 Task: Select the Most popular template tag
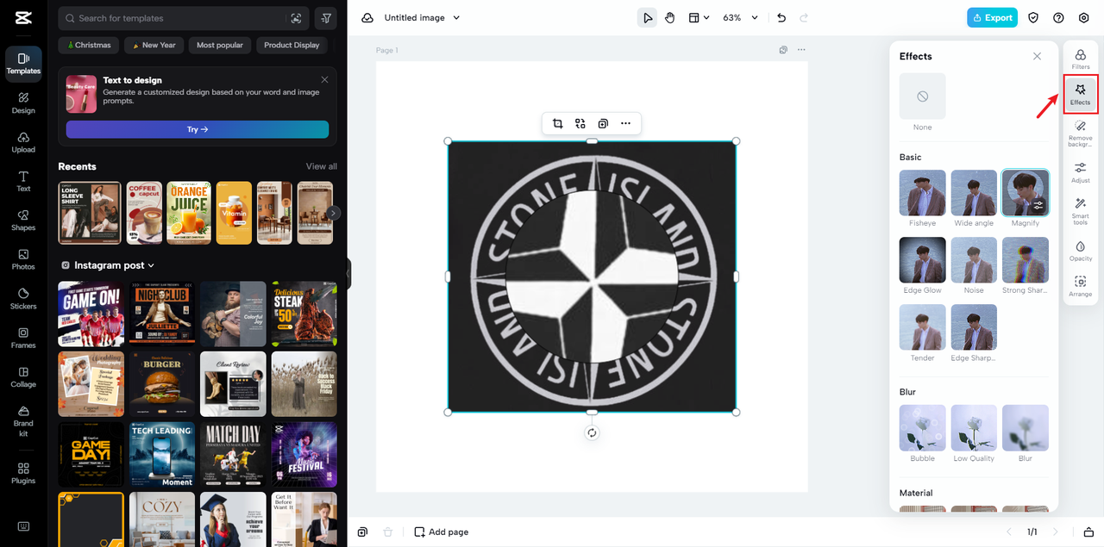point(220,45)
